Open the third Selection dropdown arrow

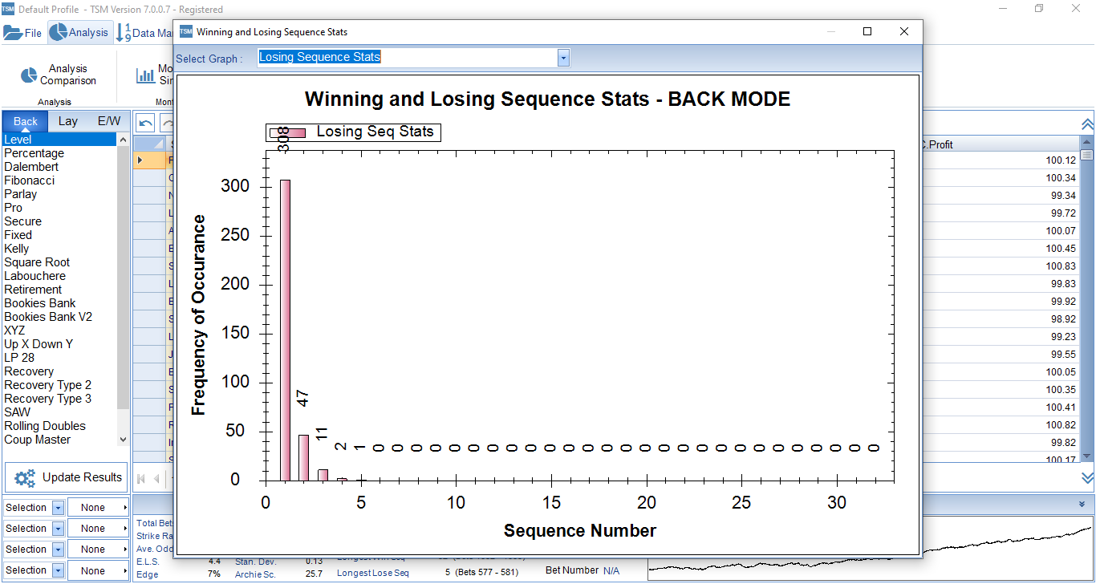pos(58,550)
